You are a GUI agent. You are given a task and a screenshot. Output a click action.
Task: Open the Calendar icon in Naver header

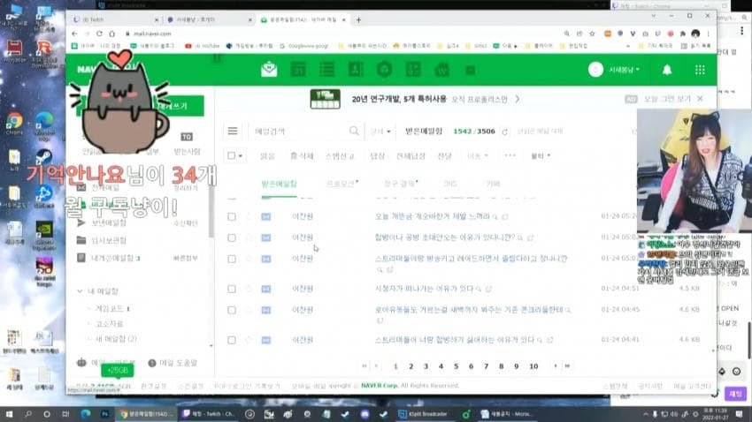click(x=298, y=70)
